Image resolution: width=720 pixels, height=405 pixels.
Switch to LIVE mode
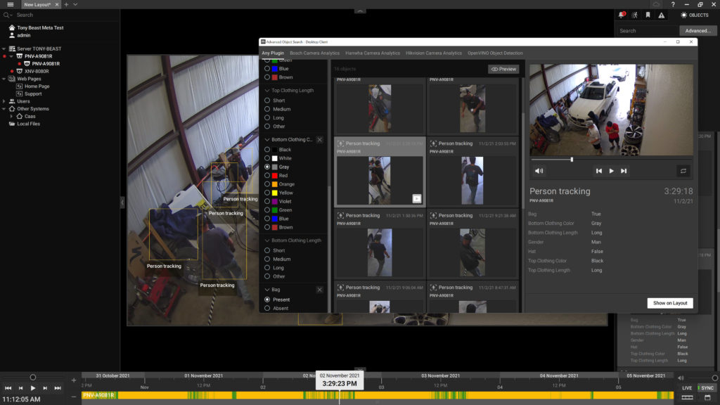click(x=687, y=388)
